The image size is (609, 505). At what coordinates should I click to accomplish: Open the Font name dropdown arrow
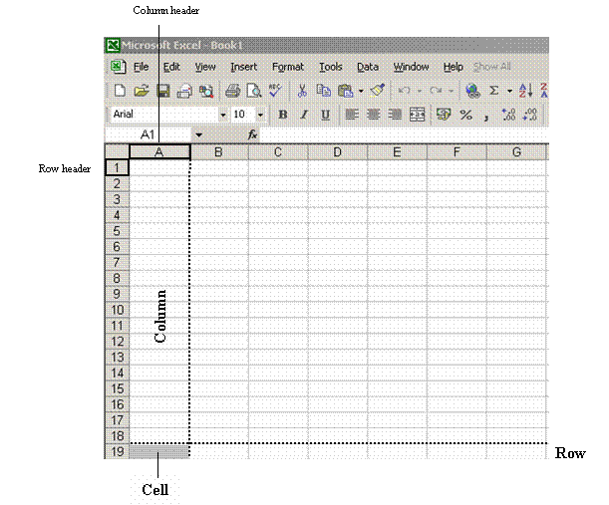pyautogui.click(x=222, y=115)
